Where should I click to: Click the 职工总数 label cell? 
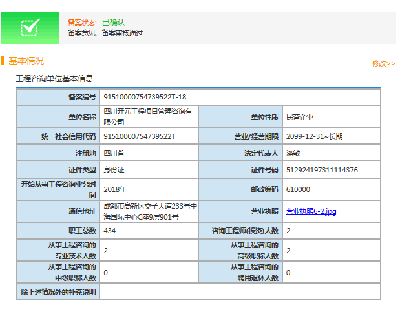[58, 231]
